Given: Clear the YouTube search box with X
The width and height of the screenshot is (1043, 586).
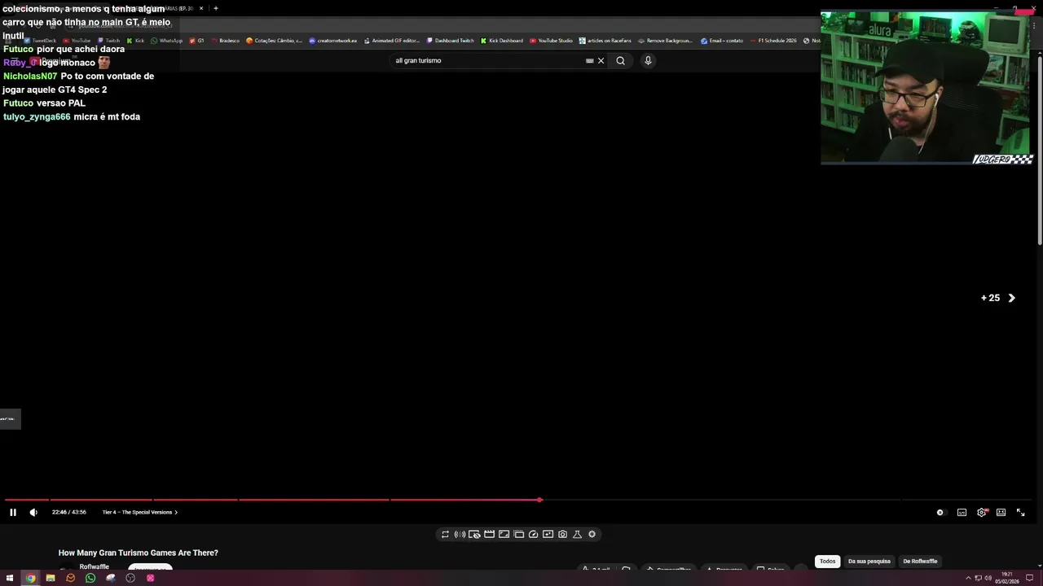Looking at the screenshot, I should click(601, 60).
